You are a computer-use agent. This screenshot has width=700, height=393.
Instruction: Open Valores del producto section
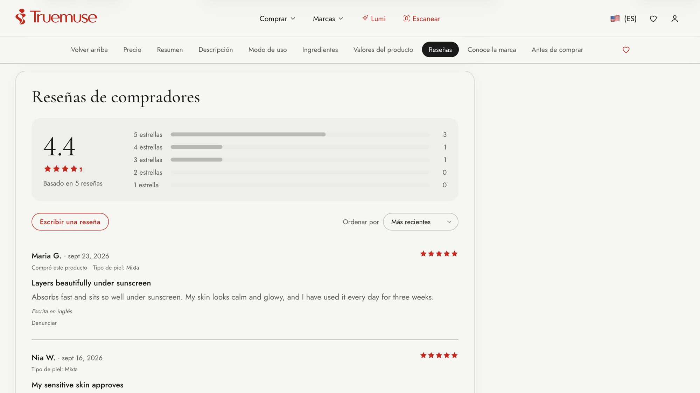coord(383,50)
